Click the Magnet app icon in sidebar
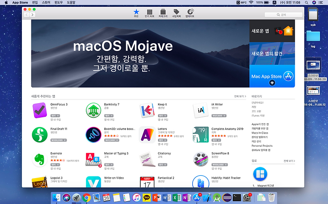328x204 pixels. click(260, 174)
